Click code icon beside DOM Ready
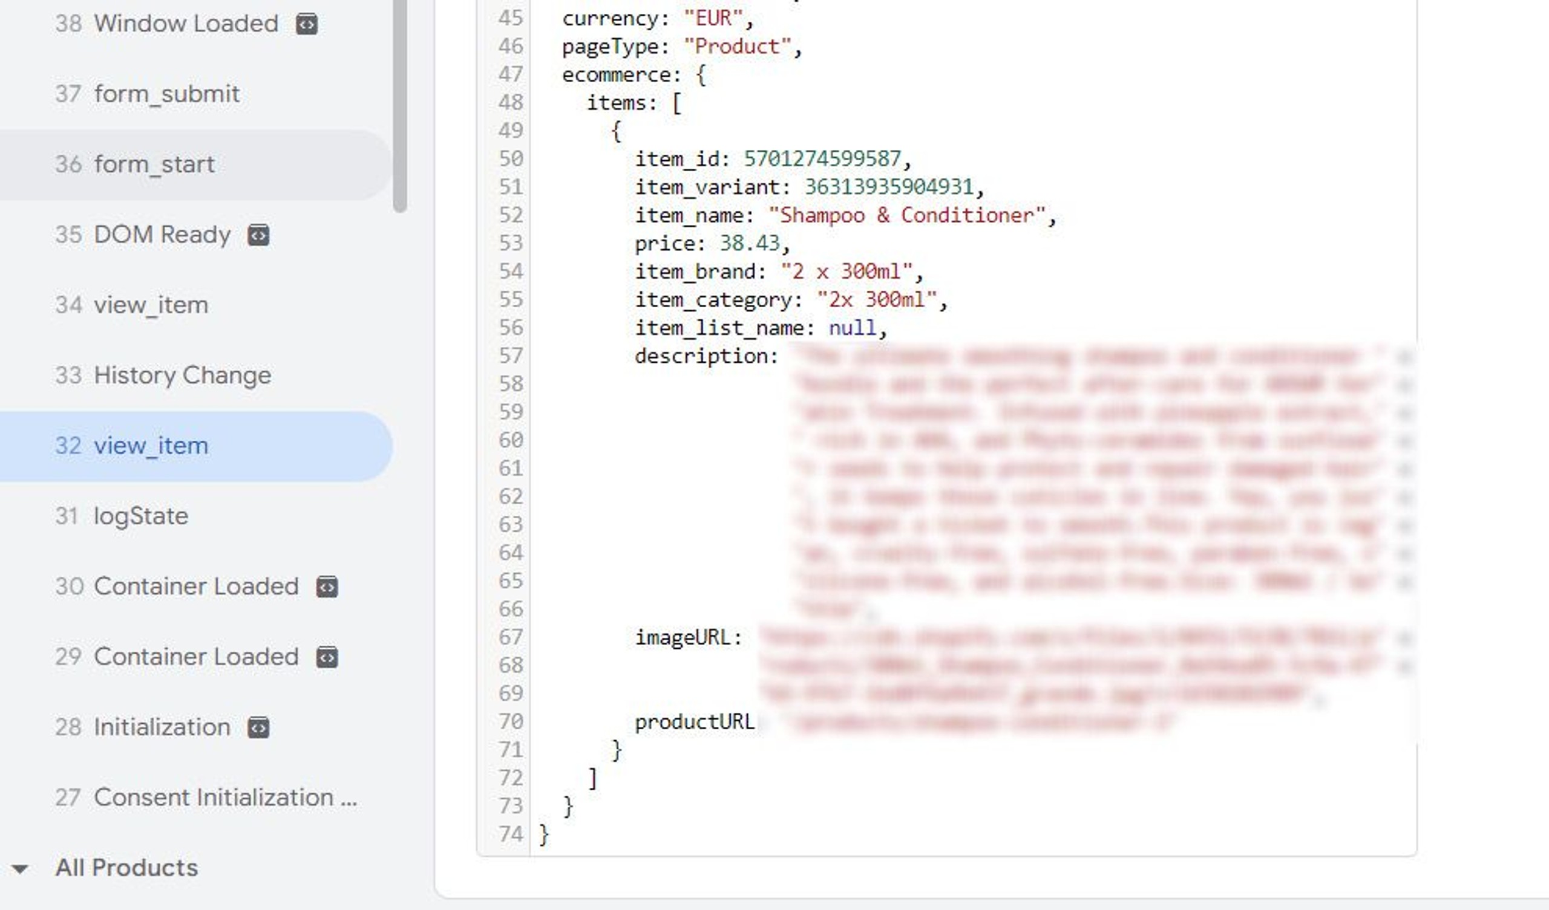The width and height of the screenshot is (1549, 910). pos(258,235)
